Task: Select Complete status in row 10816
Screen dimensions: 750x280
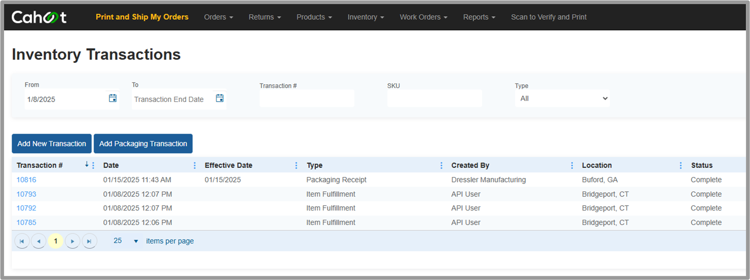Action: [706, 180]
